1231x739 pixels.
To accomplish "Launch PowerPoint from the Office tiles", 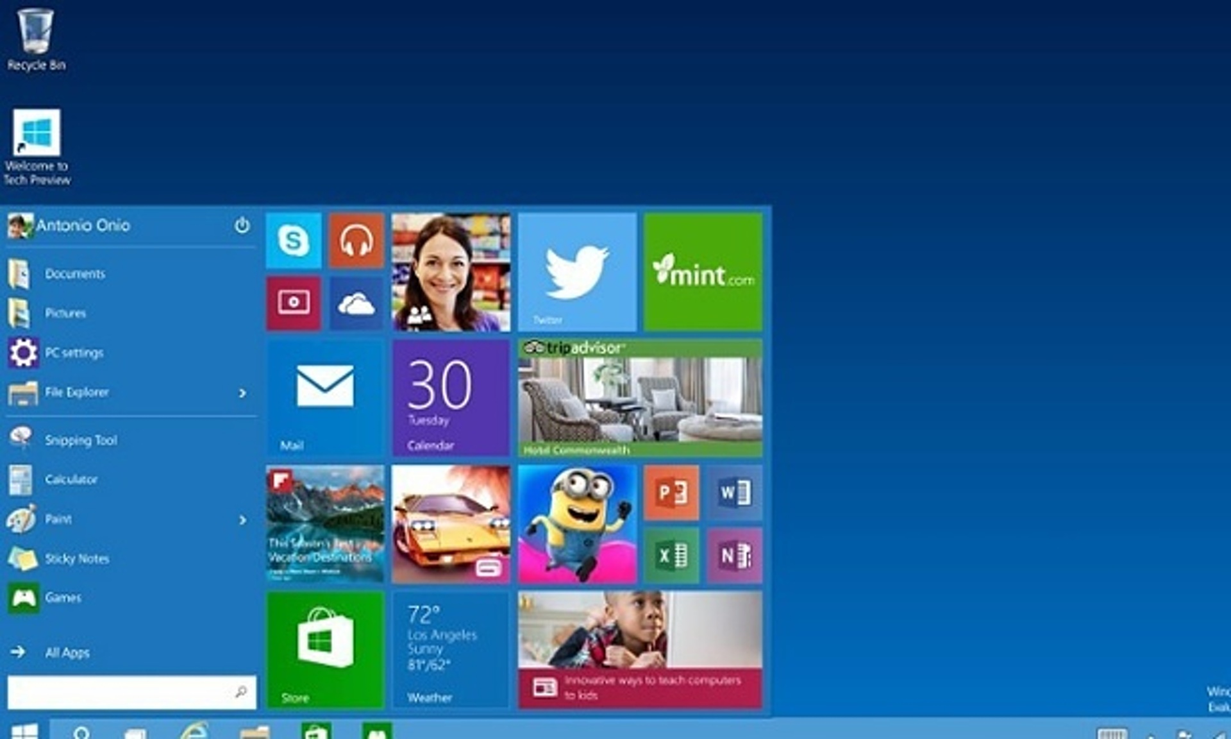I will click(671, 493).
